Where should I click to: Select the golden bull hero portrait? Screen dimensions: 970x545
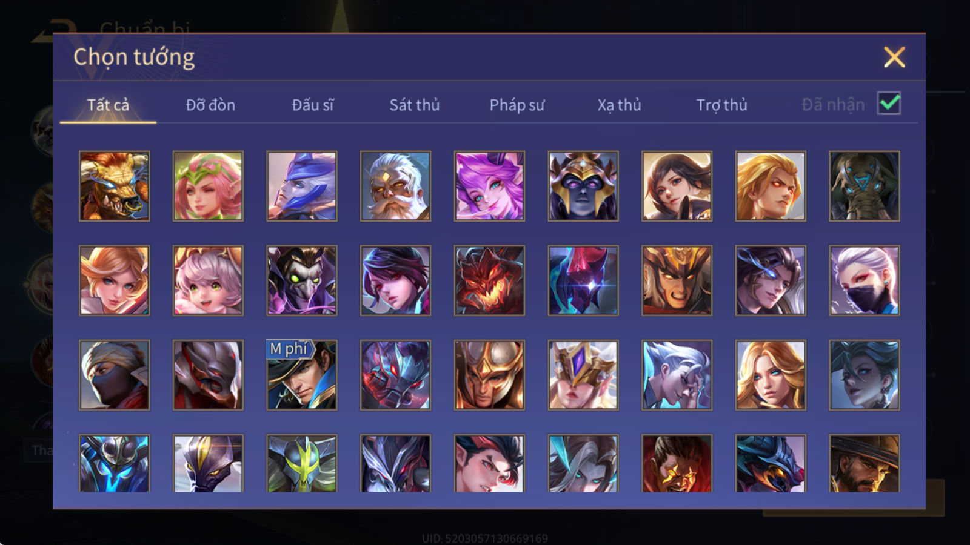(114, 186)
